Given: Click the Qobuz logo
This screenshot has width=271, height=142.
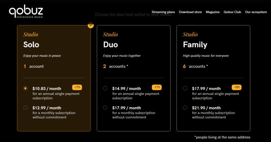Looking at the screenshot, I should click(x=26, y=12).
